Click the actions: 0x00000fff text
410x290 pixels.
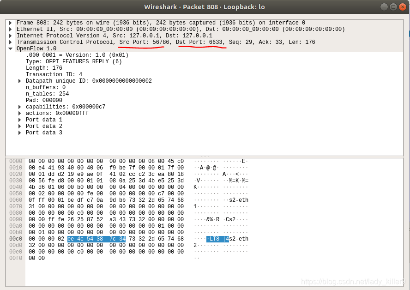[57, 113]
